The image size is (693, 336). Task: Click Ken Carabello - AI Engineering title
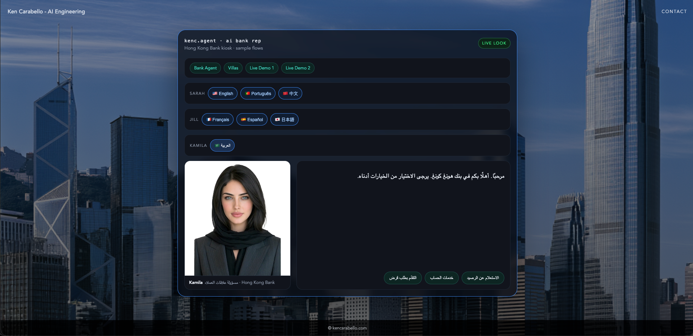(x=46, y=12)
